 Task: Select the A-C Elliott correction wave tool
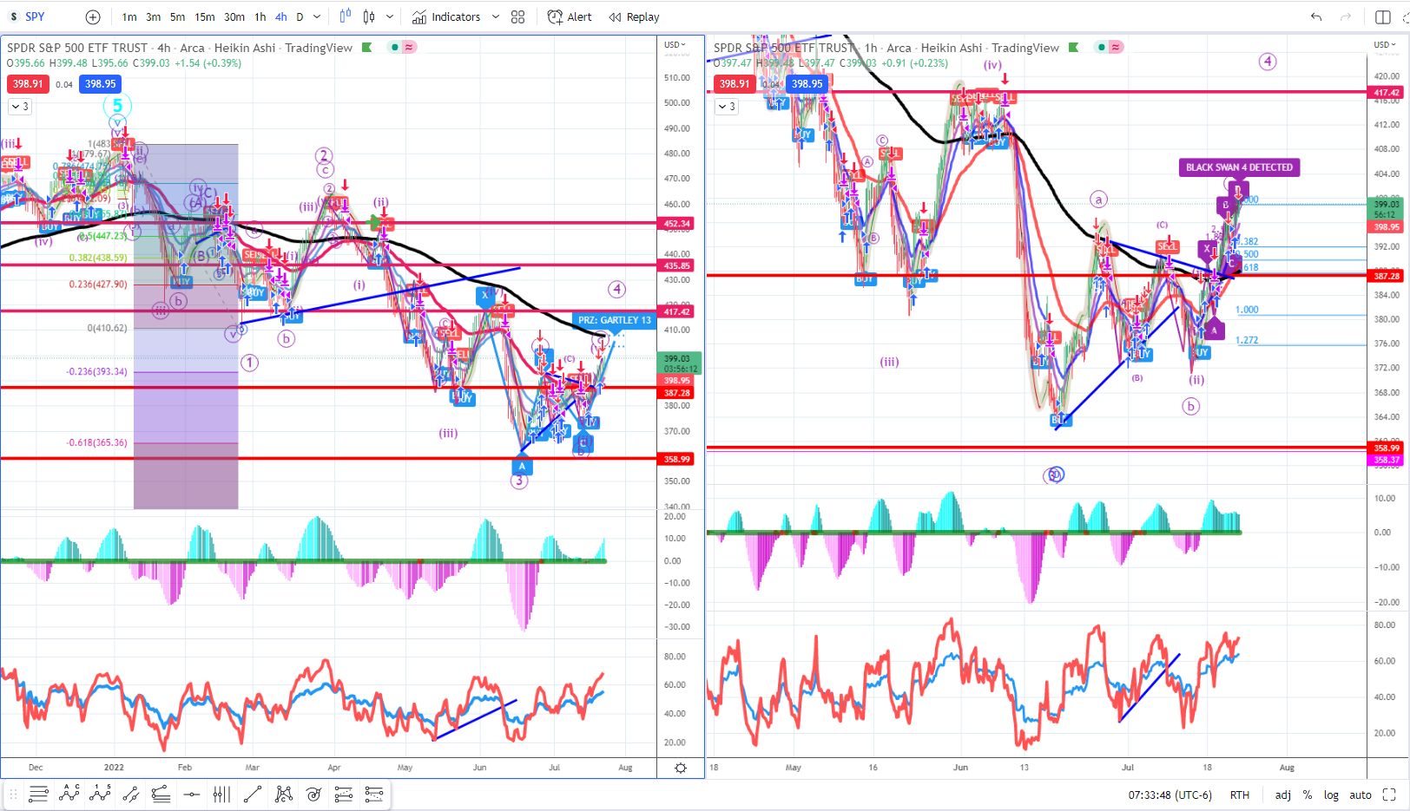coord(69,794)
